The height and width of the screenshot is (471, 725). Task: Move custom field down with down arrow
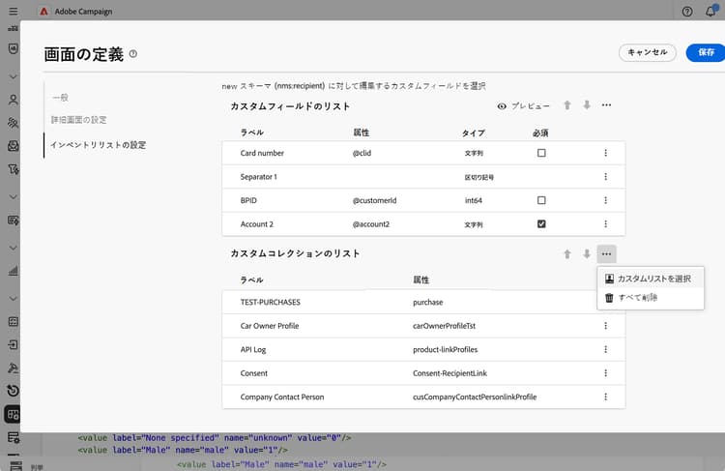pyautogui.click(x=587, y=105)
